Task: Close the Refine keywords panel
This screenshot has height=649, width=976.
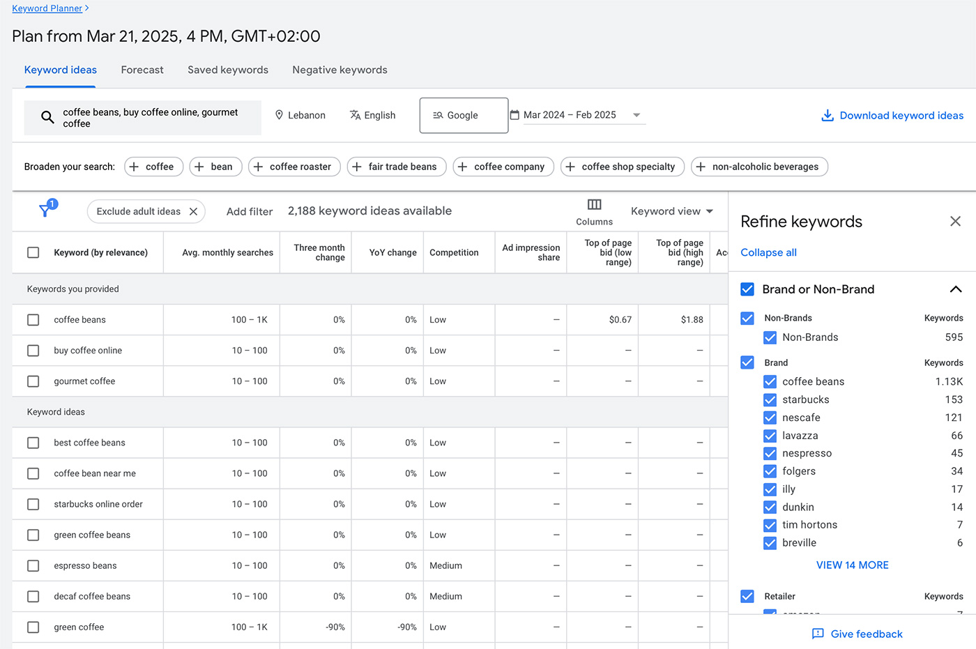Action: [955, 221]
